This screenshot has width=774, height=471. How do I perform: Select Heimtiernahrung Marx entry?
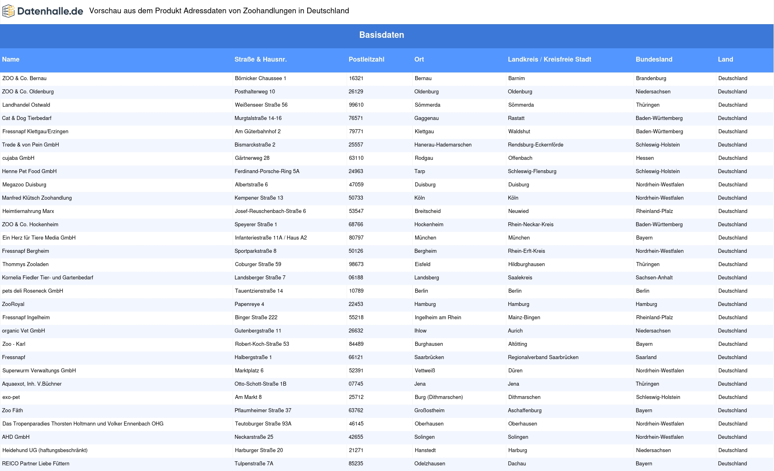28,211
